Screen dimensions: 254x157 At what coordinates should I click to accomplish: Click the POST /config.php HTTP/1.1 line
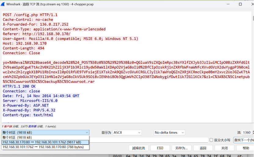point(30,15)
